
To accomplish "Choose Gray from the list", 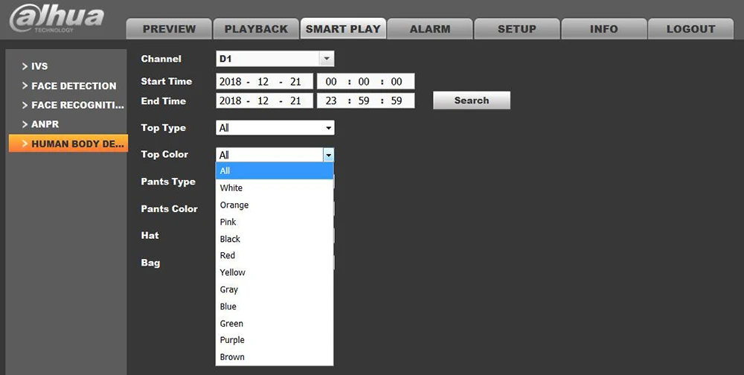I will pyautogui.click(x=275, y=289).
